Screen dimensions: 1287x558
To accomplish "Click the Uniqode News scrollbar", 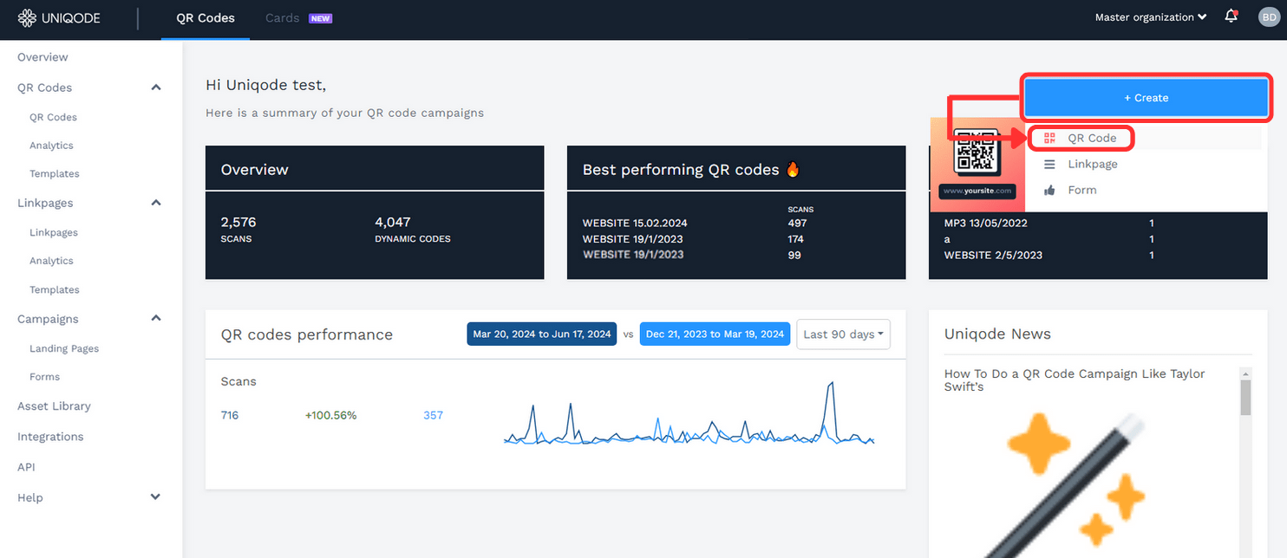I will click(1246, 399).
